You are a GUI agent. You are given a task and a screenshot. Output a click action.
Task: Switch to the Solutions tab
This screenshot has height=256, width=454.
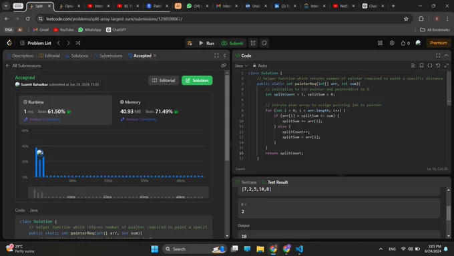coord(77,55)
